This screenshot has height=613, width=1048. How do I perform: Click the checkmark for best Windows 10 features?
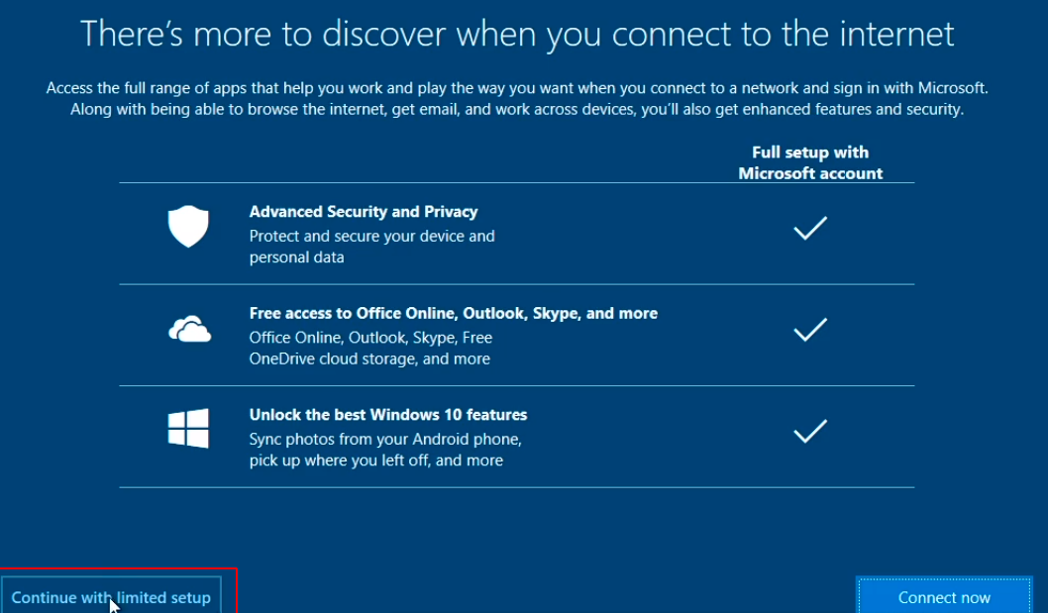coord(810,431)
